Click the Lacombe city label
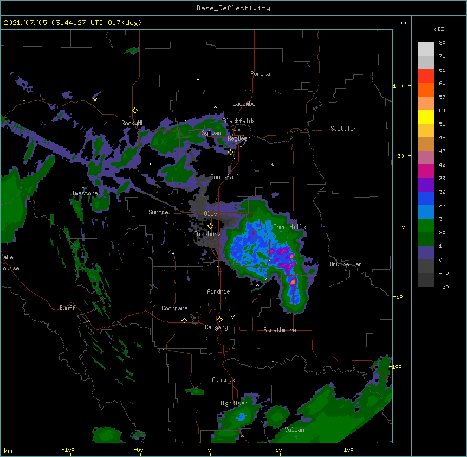467x457 pixels. point(244,104)
